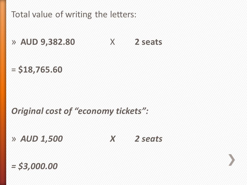Click the gray next-slide chevron arrow

click(232, 160)
